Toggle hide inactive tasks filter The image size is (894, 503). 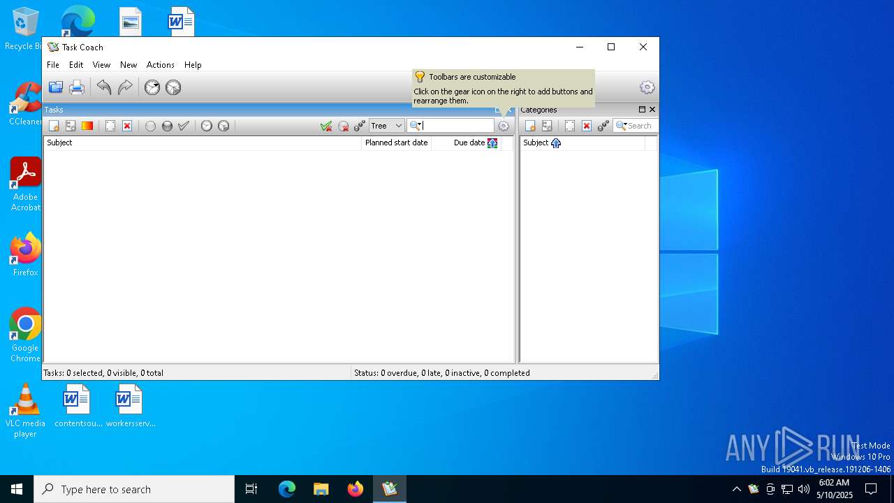point(343,126)
